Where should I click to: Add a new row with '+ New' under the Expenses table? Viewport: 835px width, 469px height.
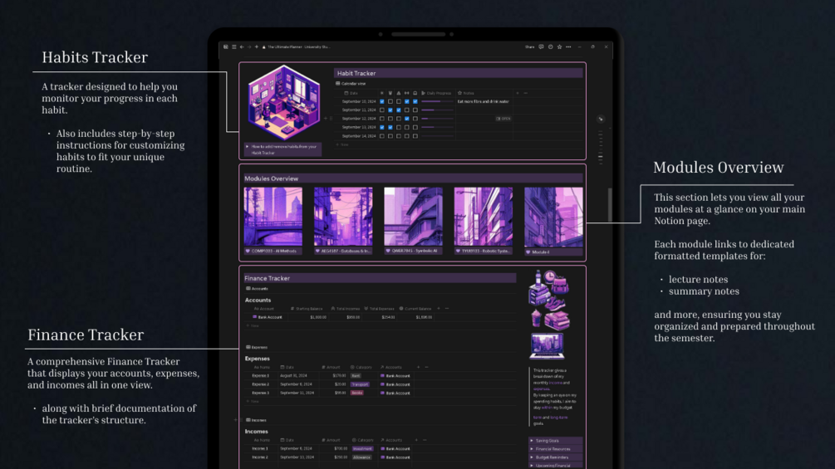253,401
